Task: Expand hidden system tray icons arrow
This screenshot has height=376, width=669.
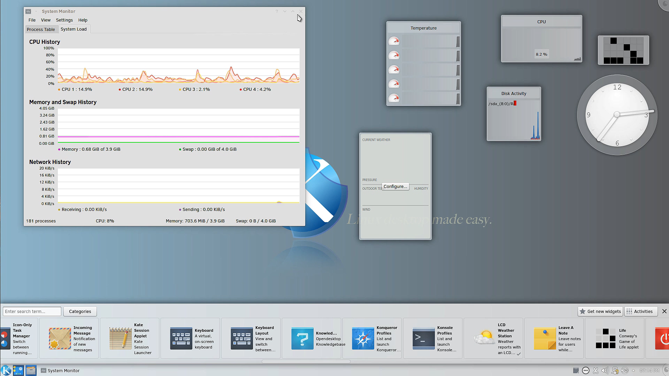Action: 633,370
